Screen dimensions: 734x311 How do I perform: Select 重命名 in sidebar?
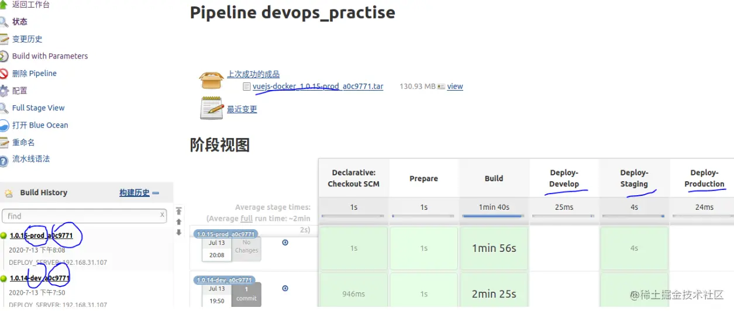tap(23, 142)
